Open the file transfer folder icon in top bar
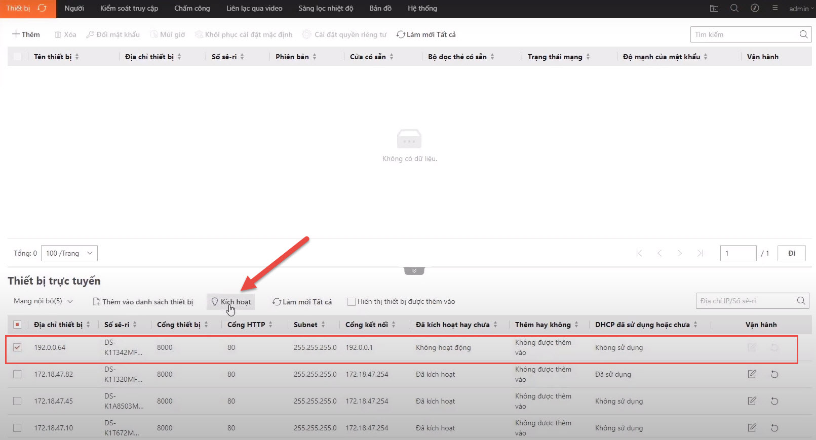 coord(714,8)
